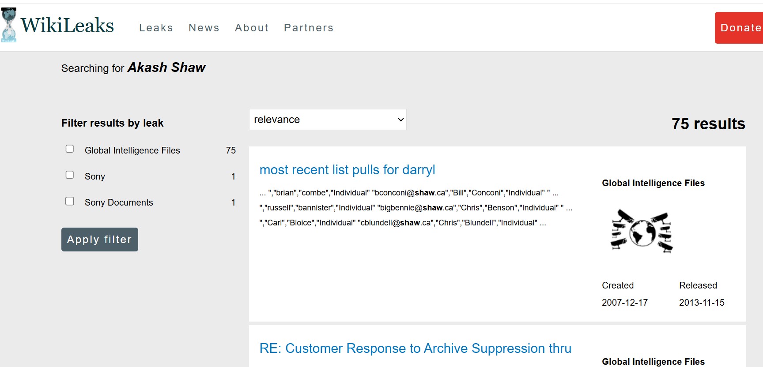Navigate to Partners
Image resolution: width=763 pixels, height=367 pixels.
pyautogui.click(x=308, y=28)
